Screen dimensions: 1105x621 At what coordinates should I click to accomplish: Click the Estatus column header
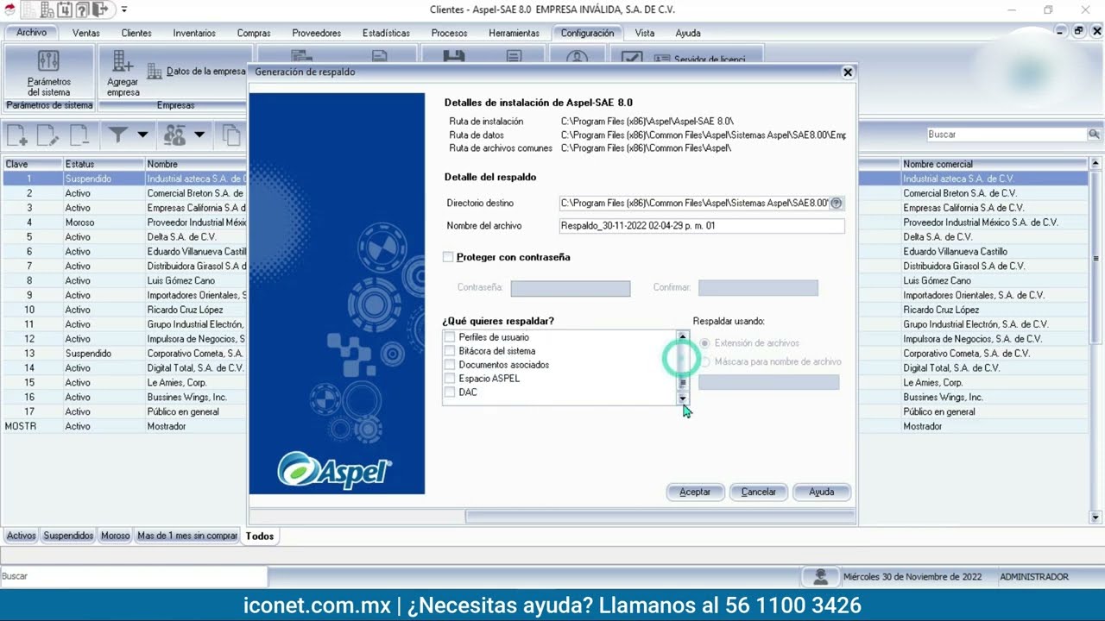tap(103, 164)
